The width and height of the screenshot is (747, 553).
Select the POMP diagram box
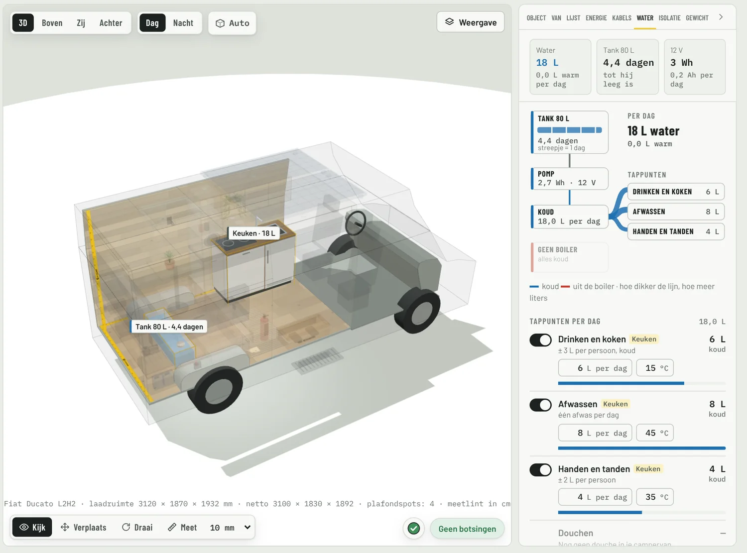(570, 178)
